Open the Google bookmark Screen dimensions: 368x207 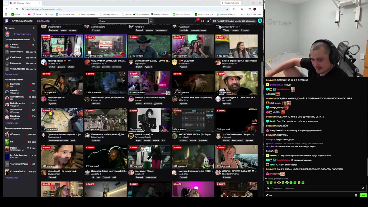coord(49,14)
